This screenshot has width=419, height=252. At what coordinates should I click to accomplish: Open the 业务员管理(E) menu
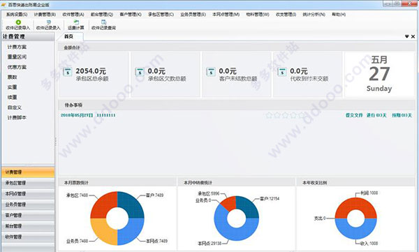coord(193,15)
